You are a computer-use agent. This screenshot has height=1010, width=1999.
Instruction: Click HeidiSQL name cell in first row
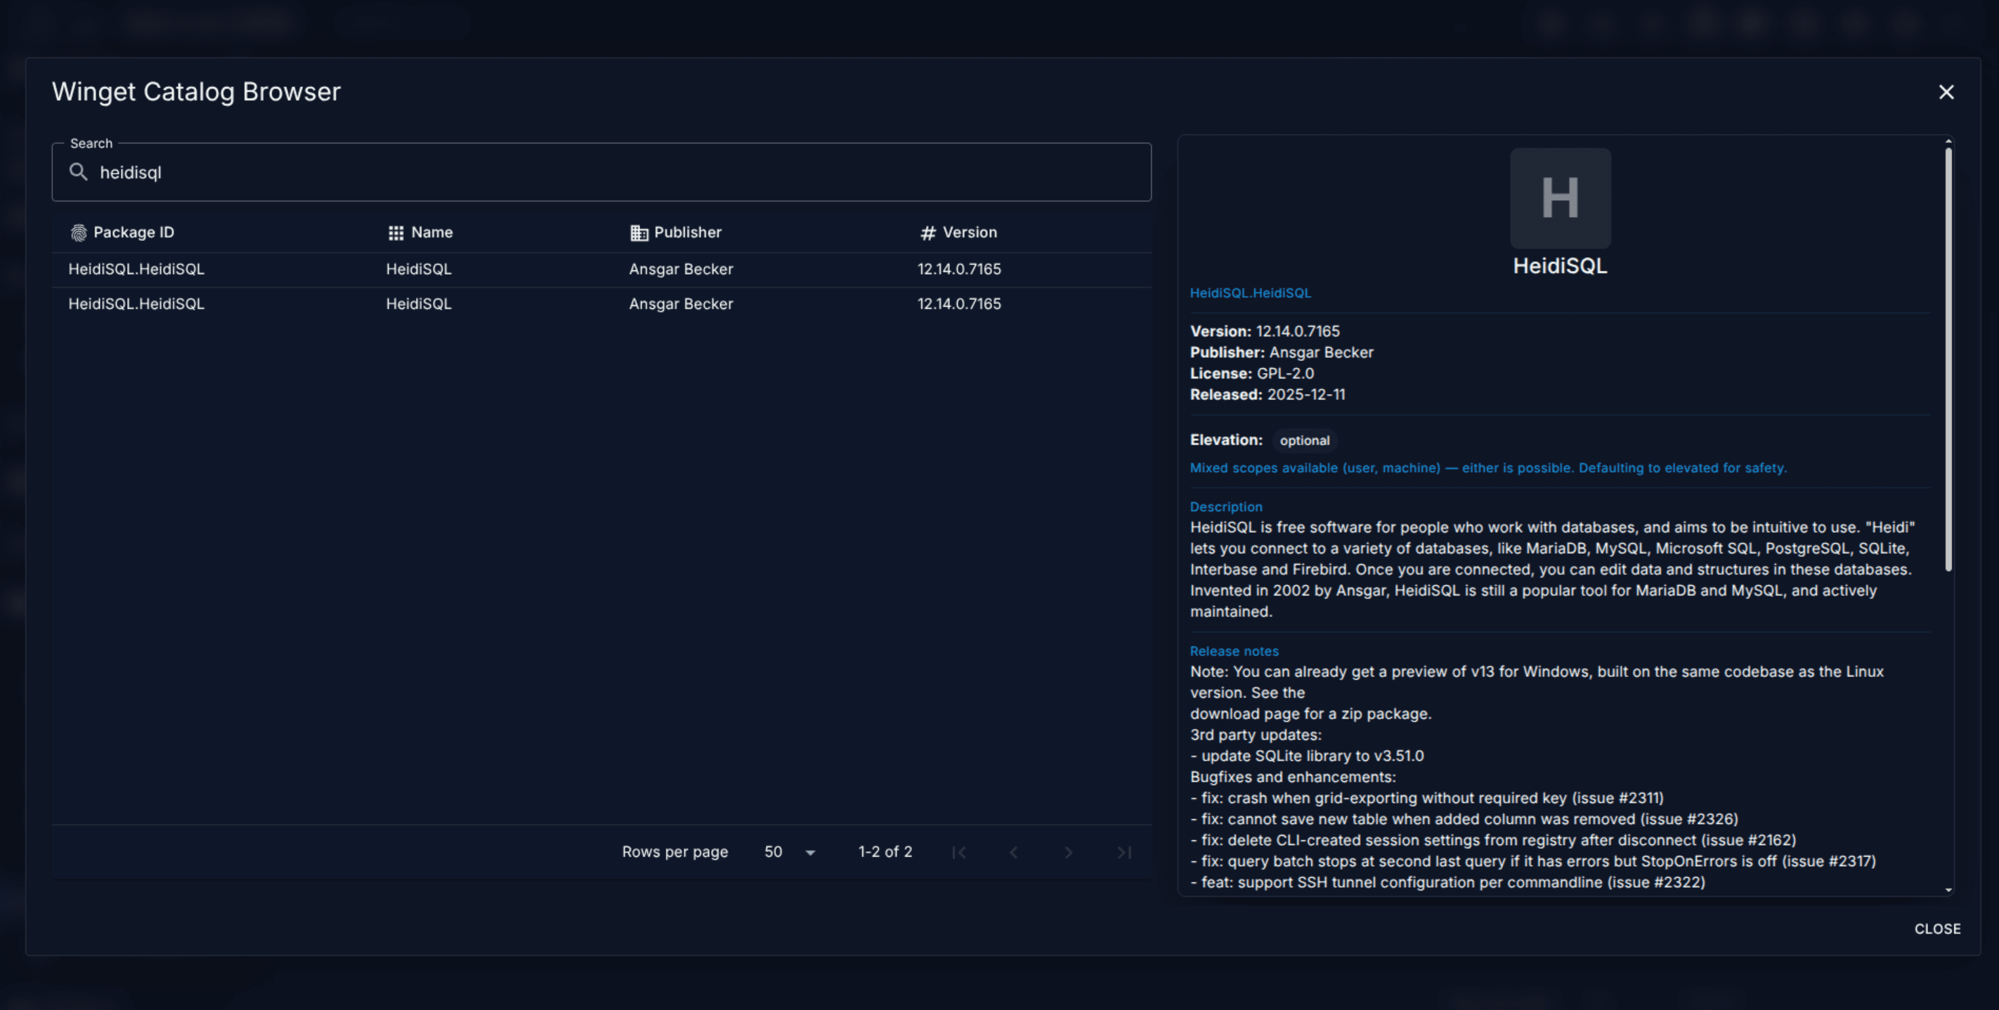point(418,269)
